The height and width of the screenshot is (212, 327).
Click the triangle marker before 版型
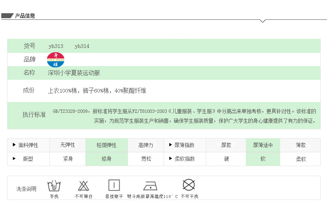point(14,159)
